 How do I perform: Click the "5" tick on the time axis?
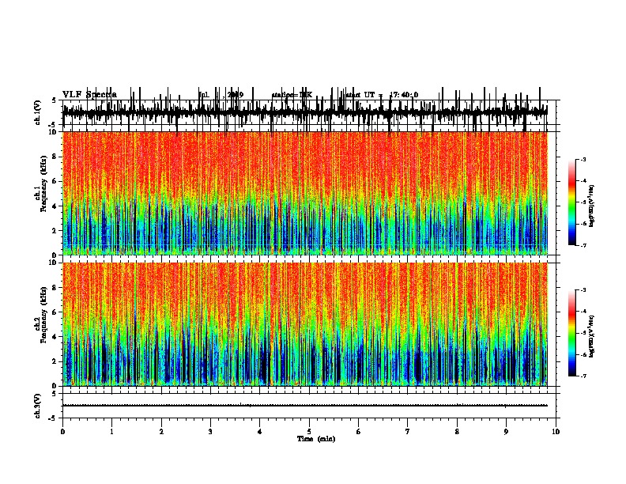coord(309,432)
